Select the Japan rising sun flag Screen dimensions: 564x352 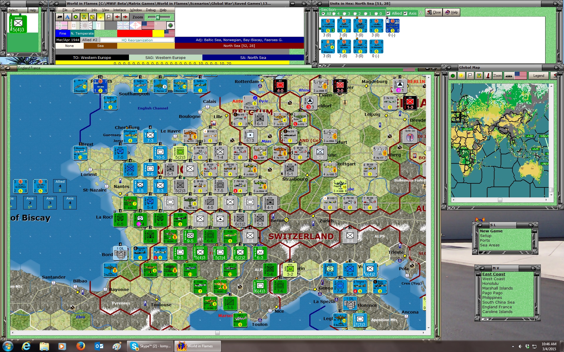click(86, 26)
